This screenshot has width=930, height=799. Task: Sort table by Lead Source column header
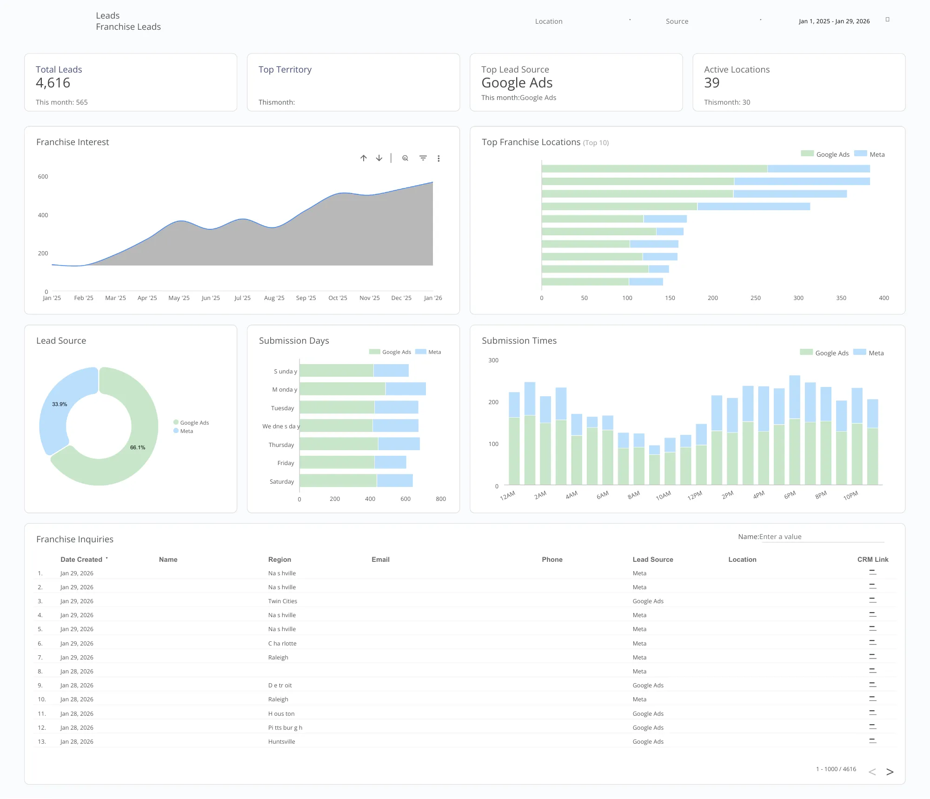653,559
